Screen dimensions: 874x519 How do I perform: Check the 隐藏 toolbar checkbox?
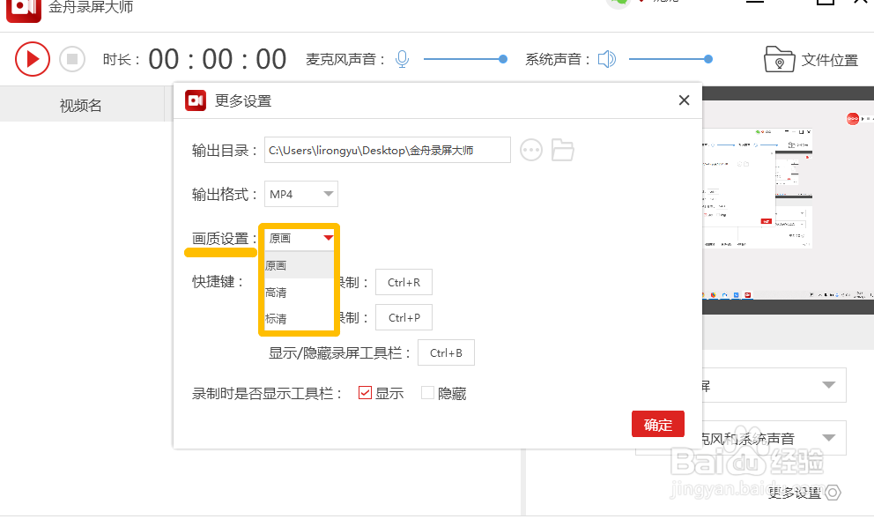point(427,393)
